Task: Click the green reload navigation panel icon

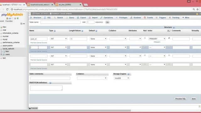Action: (x=18, y=18)
